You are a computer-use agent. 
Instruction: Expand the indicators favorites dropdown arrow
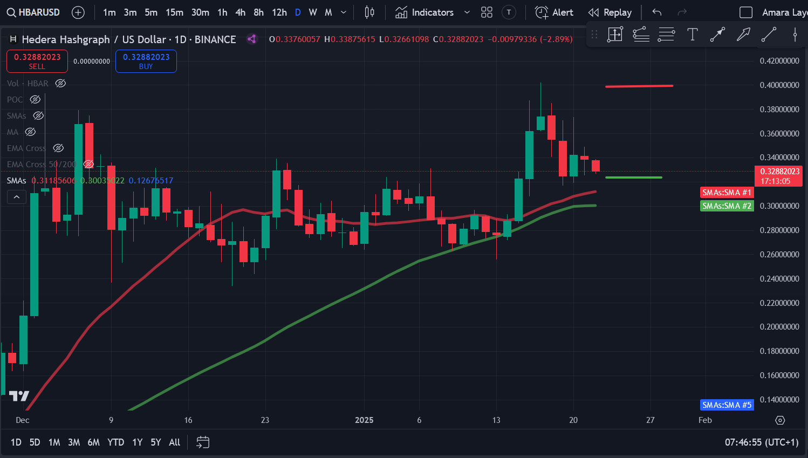tap(467, 12)
